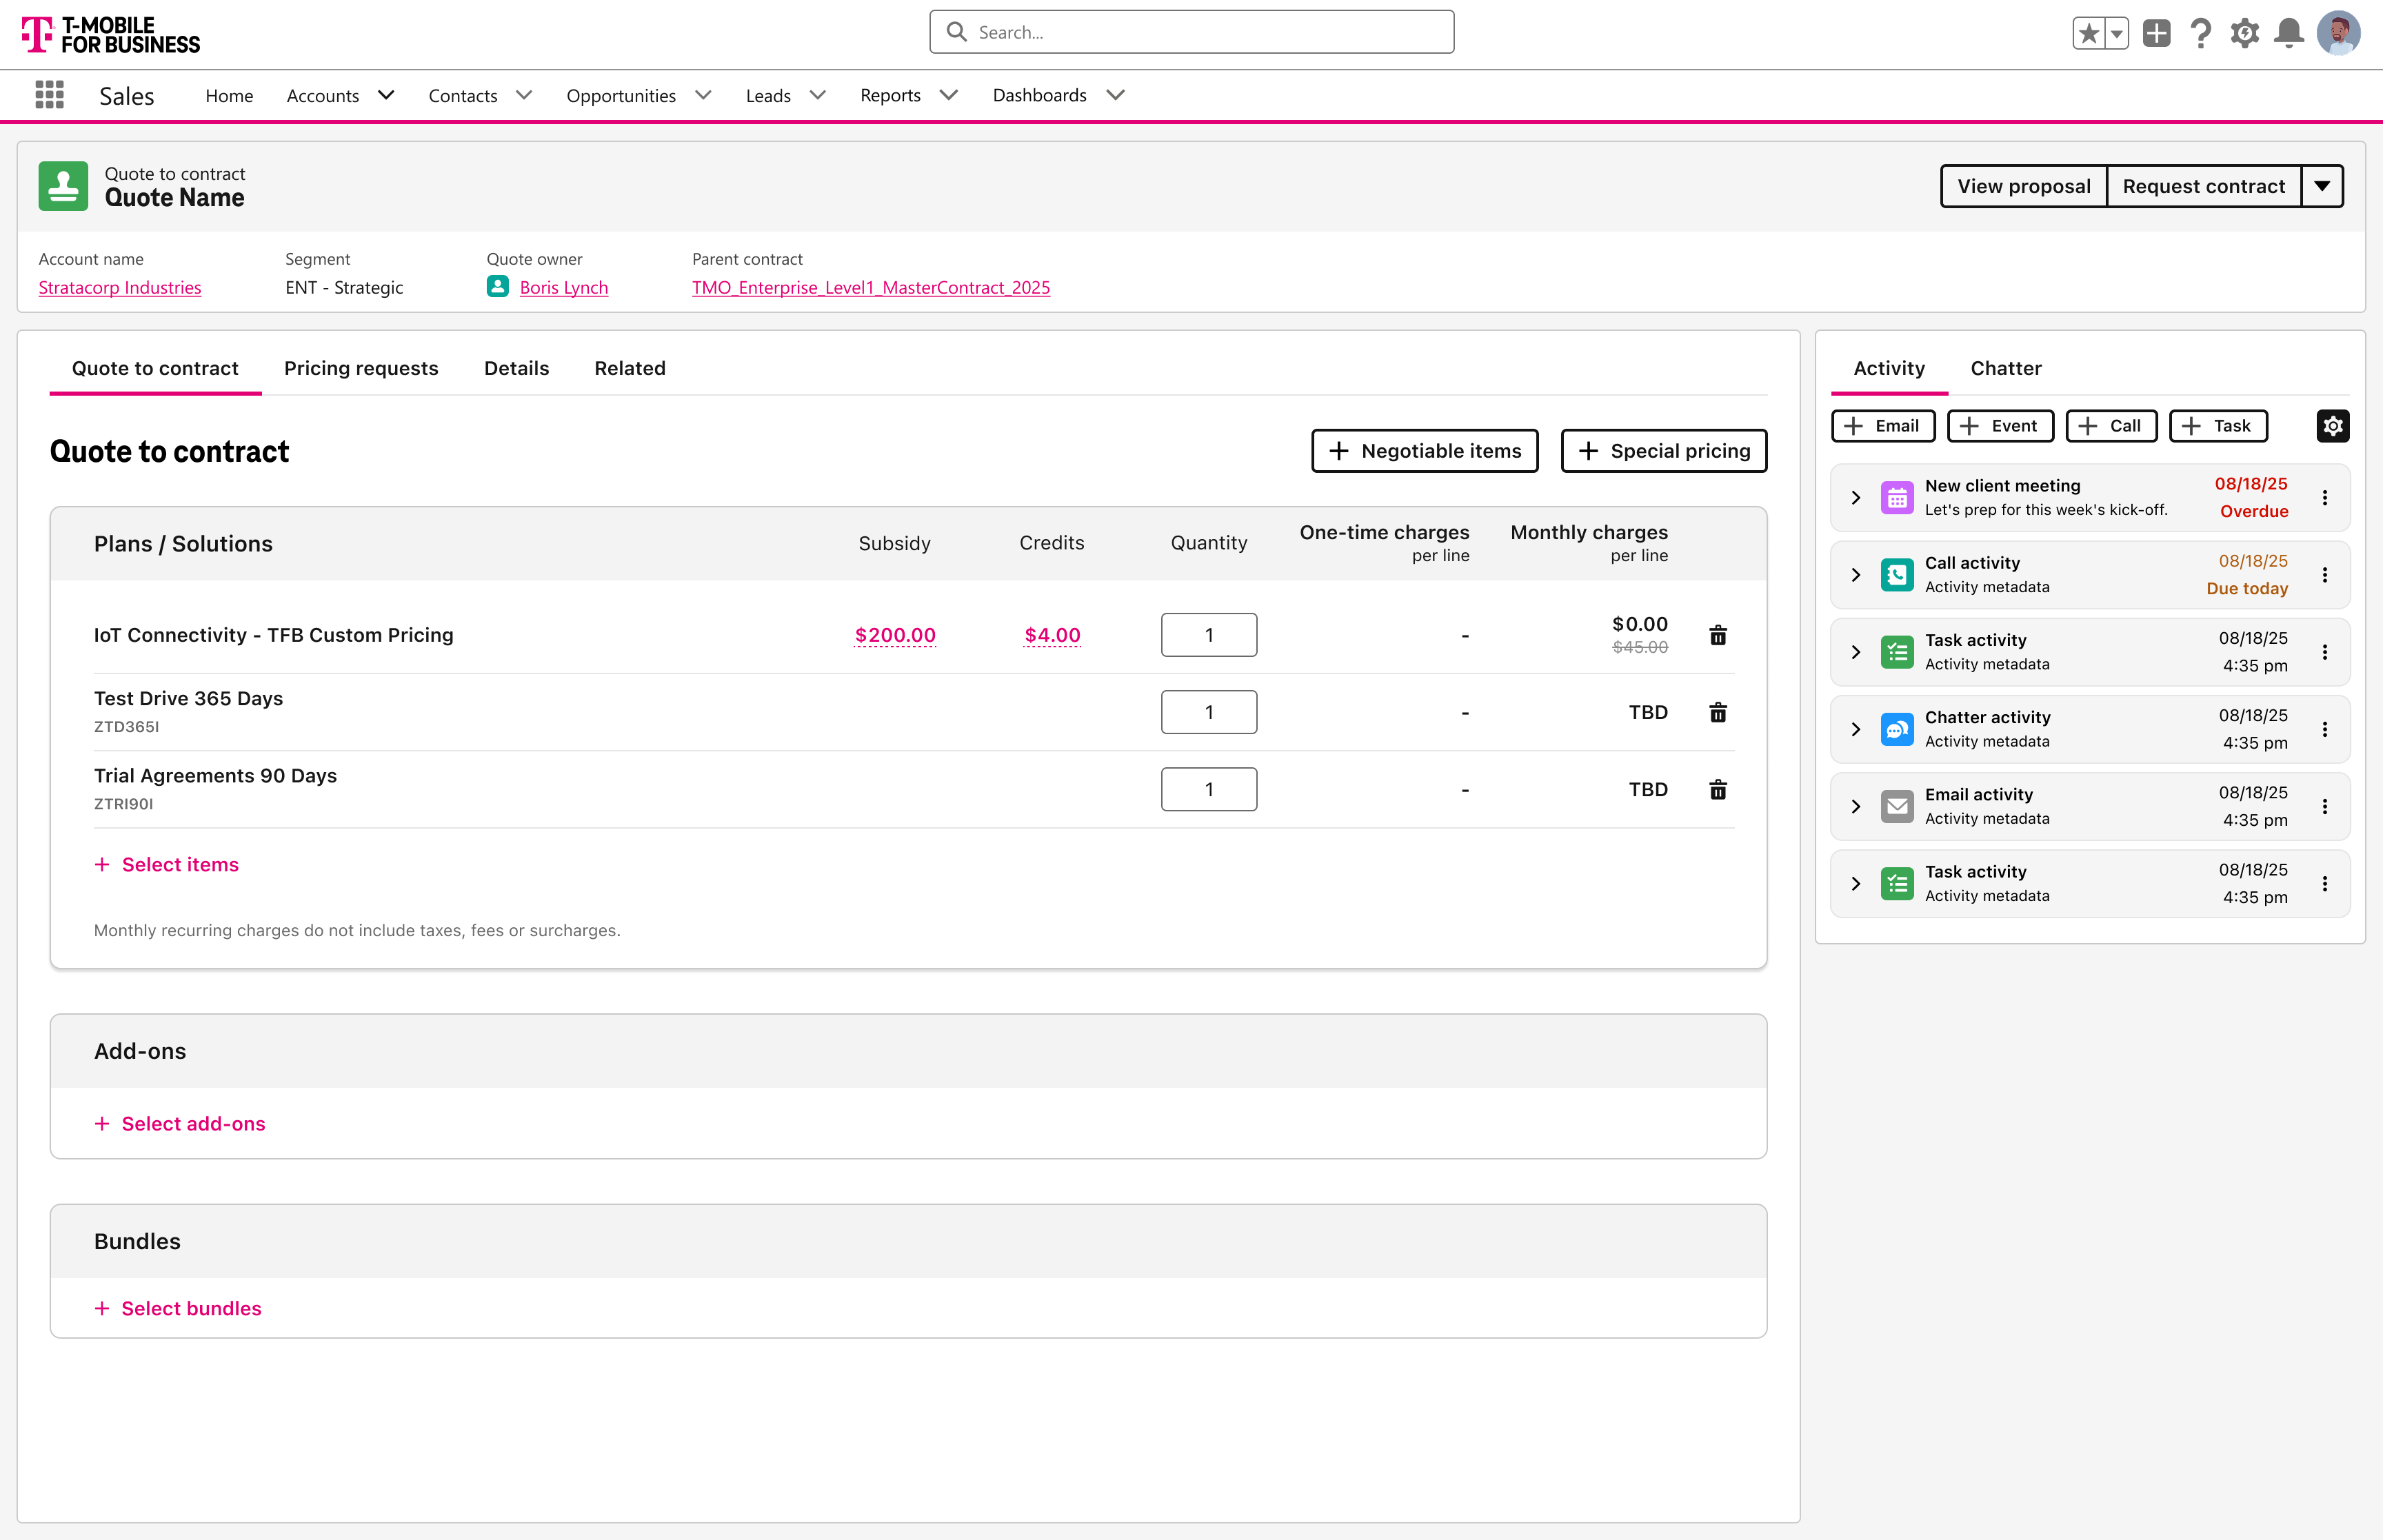Image resolution: width=2383 pixels, height=1540 pixels.
Task: Open more options for New client meeting
Action: 2325,497
